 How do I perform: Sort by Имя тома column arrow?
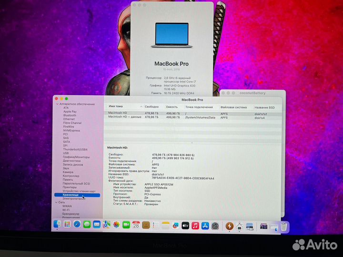(x=141, y=107)
